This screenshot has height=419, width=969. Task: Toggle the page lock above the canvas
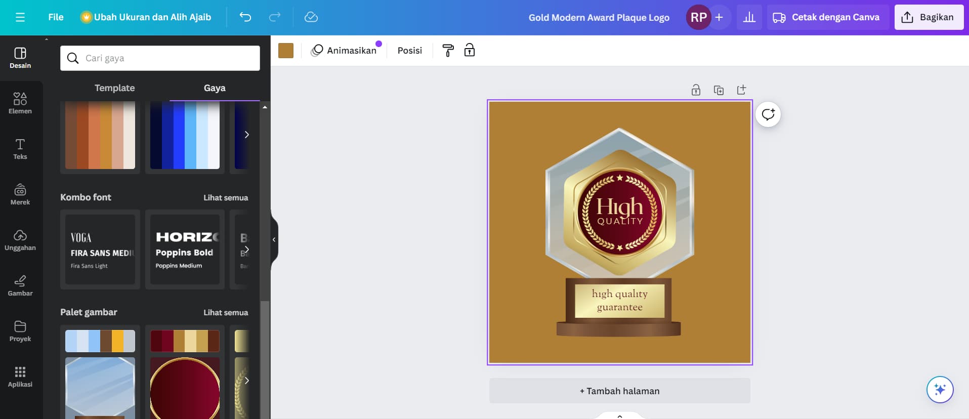click(696, 90)
